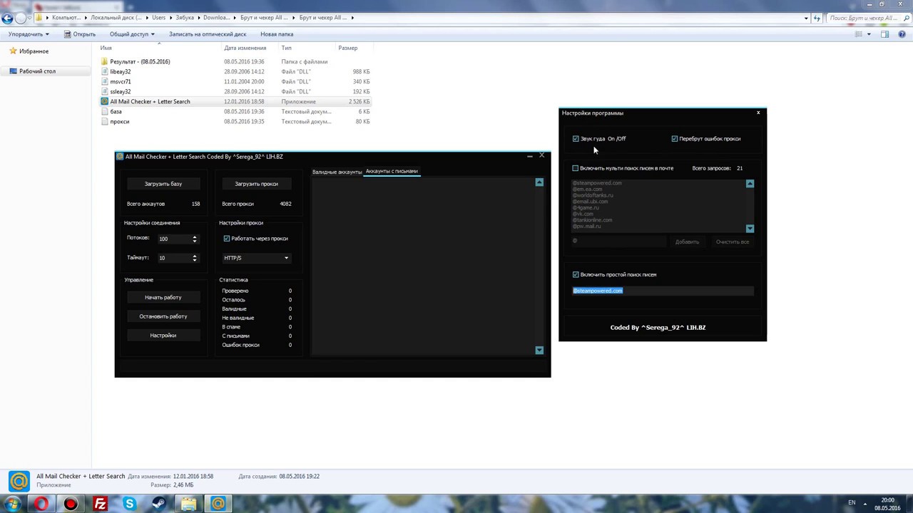Click domain list scroll up arrow
Viewport: 913px width, 513px height.
(750, 184)
